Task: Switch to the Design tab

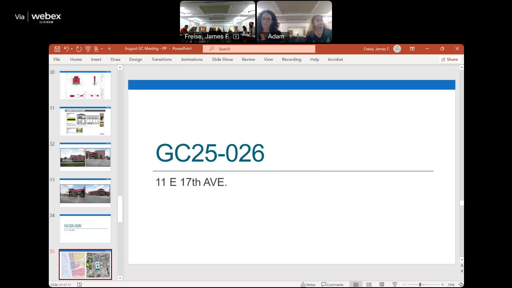Action: [136, 59]
